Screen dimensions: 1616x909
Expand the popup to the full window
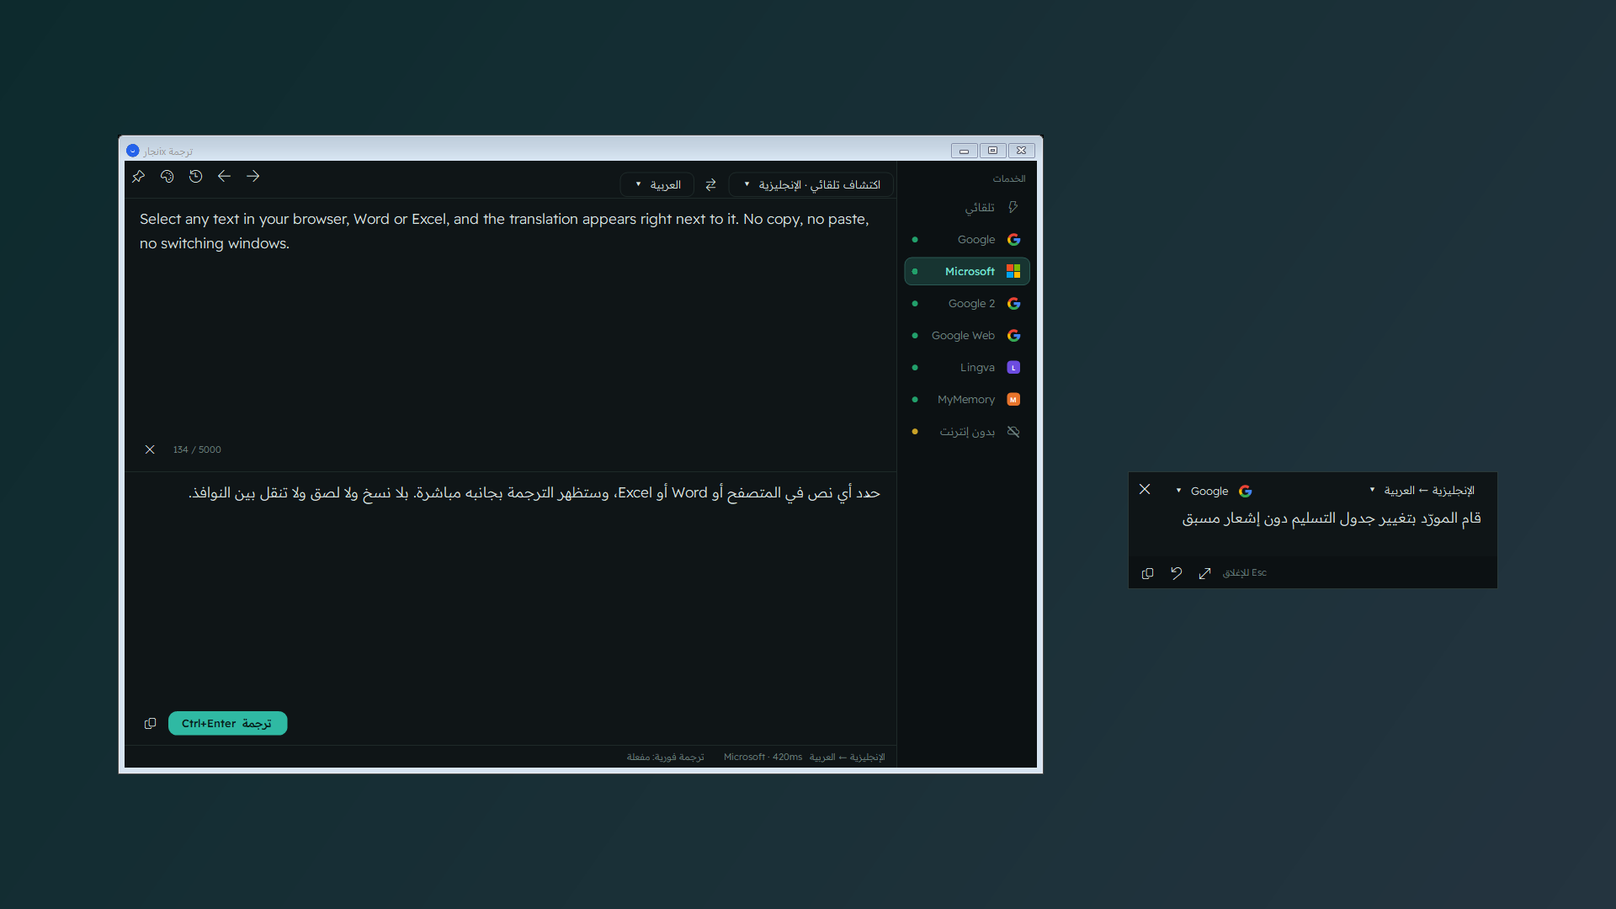(x=1204, y=573)
